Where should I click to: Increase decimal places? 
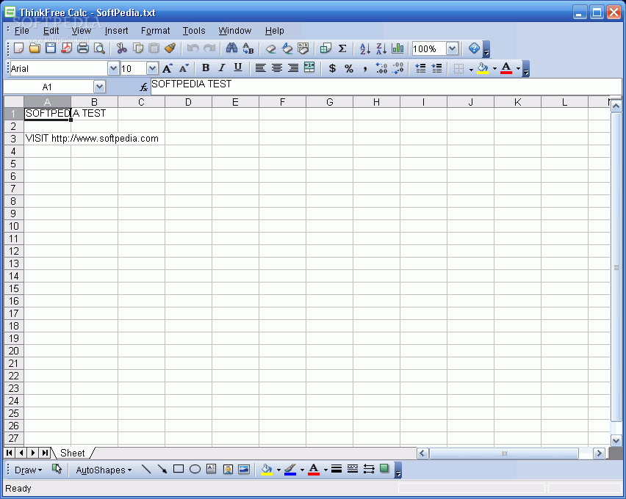[x=381, y=68]
